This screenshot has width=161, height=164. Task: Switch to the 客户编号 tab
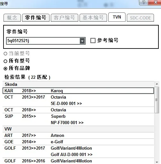65,18
